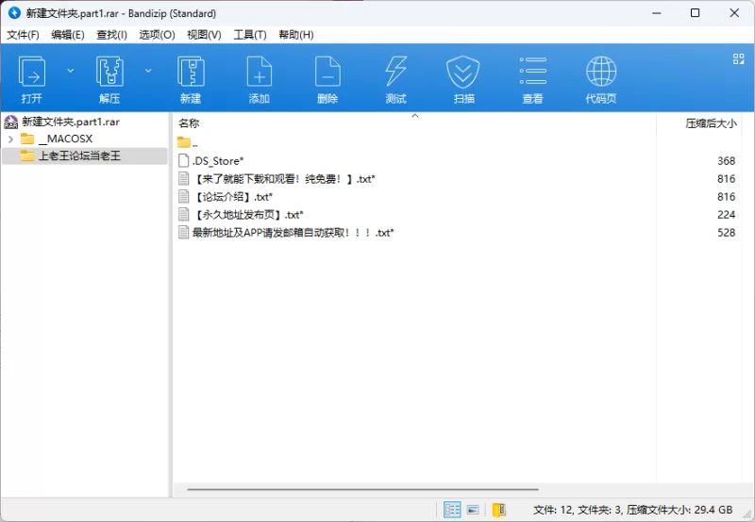Open the 帮助(H) menu
Viewport: 755px width, 522px height.
[296, 35]
